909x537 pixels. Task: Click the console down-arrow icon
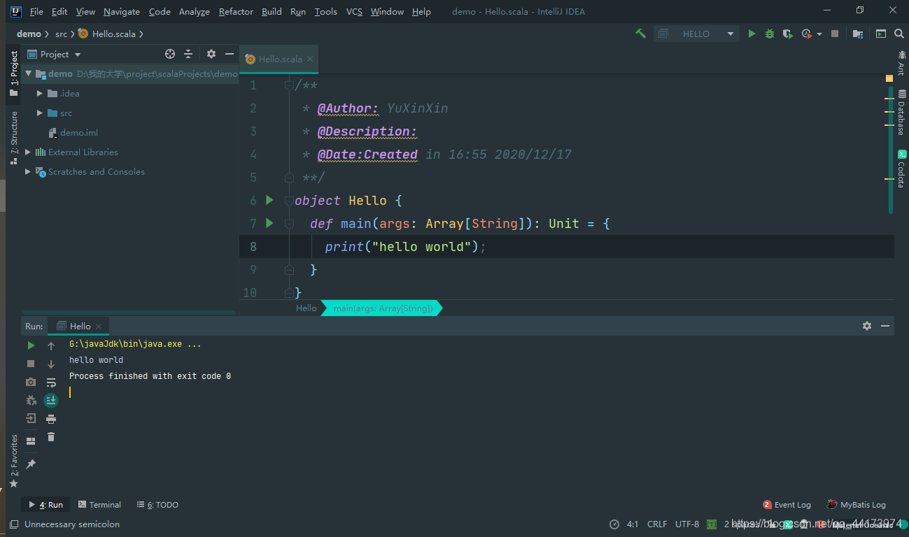coord(51,364)
